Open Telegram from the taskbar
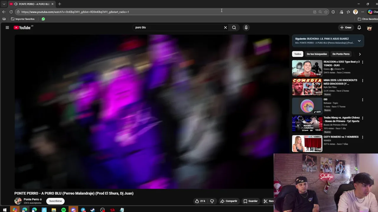 83,210
